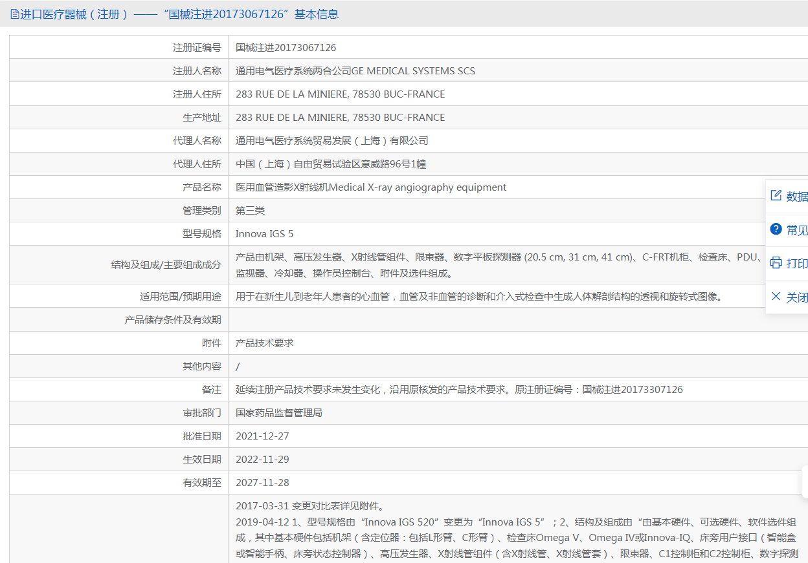Click the 其他内容 slash value
This screenshot has width=808, height=563.
238,366
